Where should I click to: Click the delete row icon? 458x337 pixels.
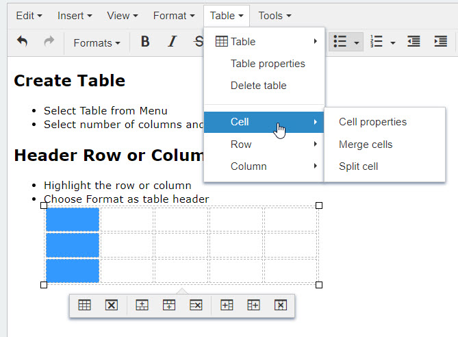[196, 305]
